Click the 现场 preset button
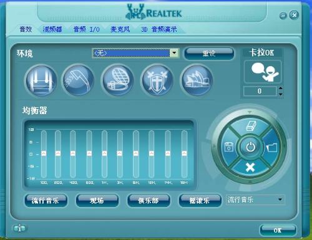Screen dimensions: 312x240 point(97,201)
